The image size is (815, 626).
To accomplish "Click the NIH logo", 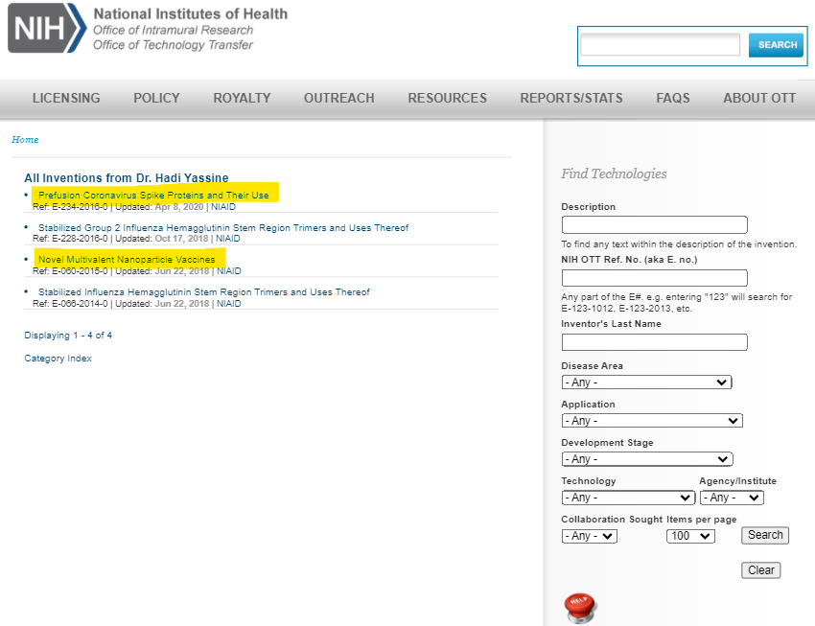I will (47, 28).
